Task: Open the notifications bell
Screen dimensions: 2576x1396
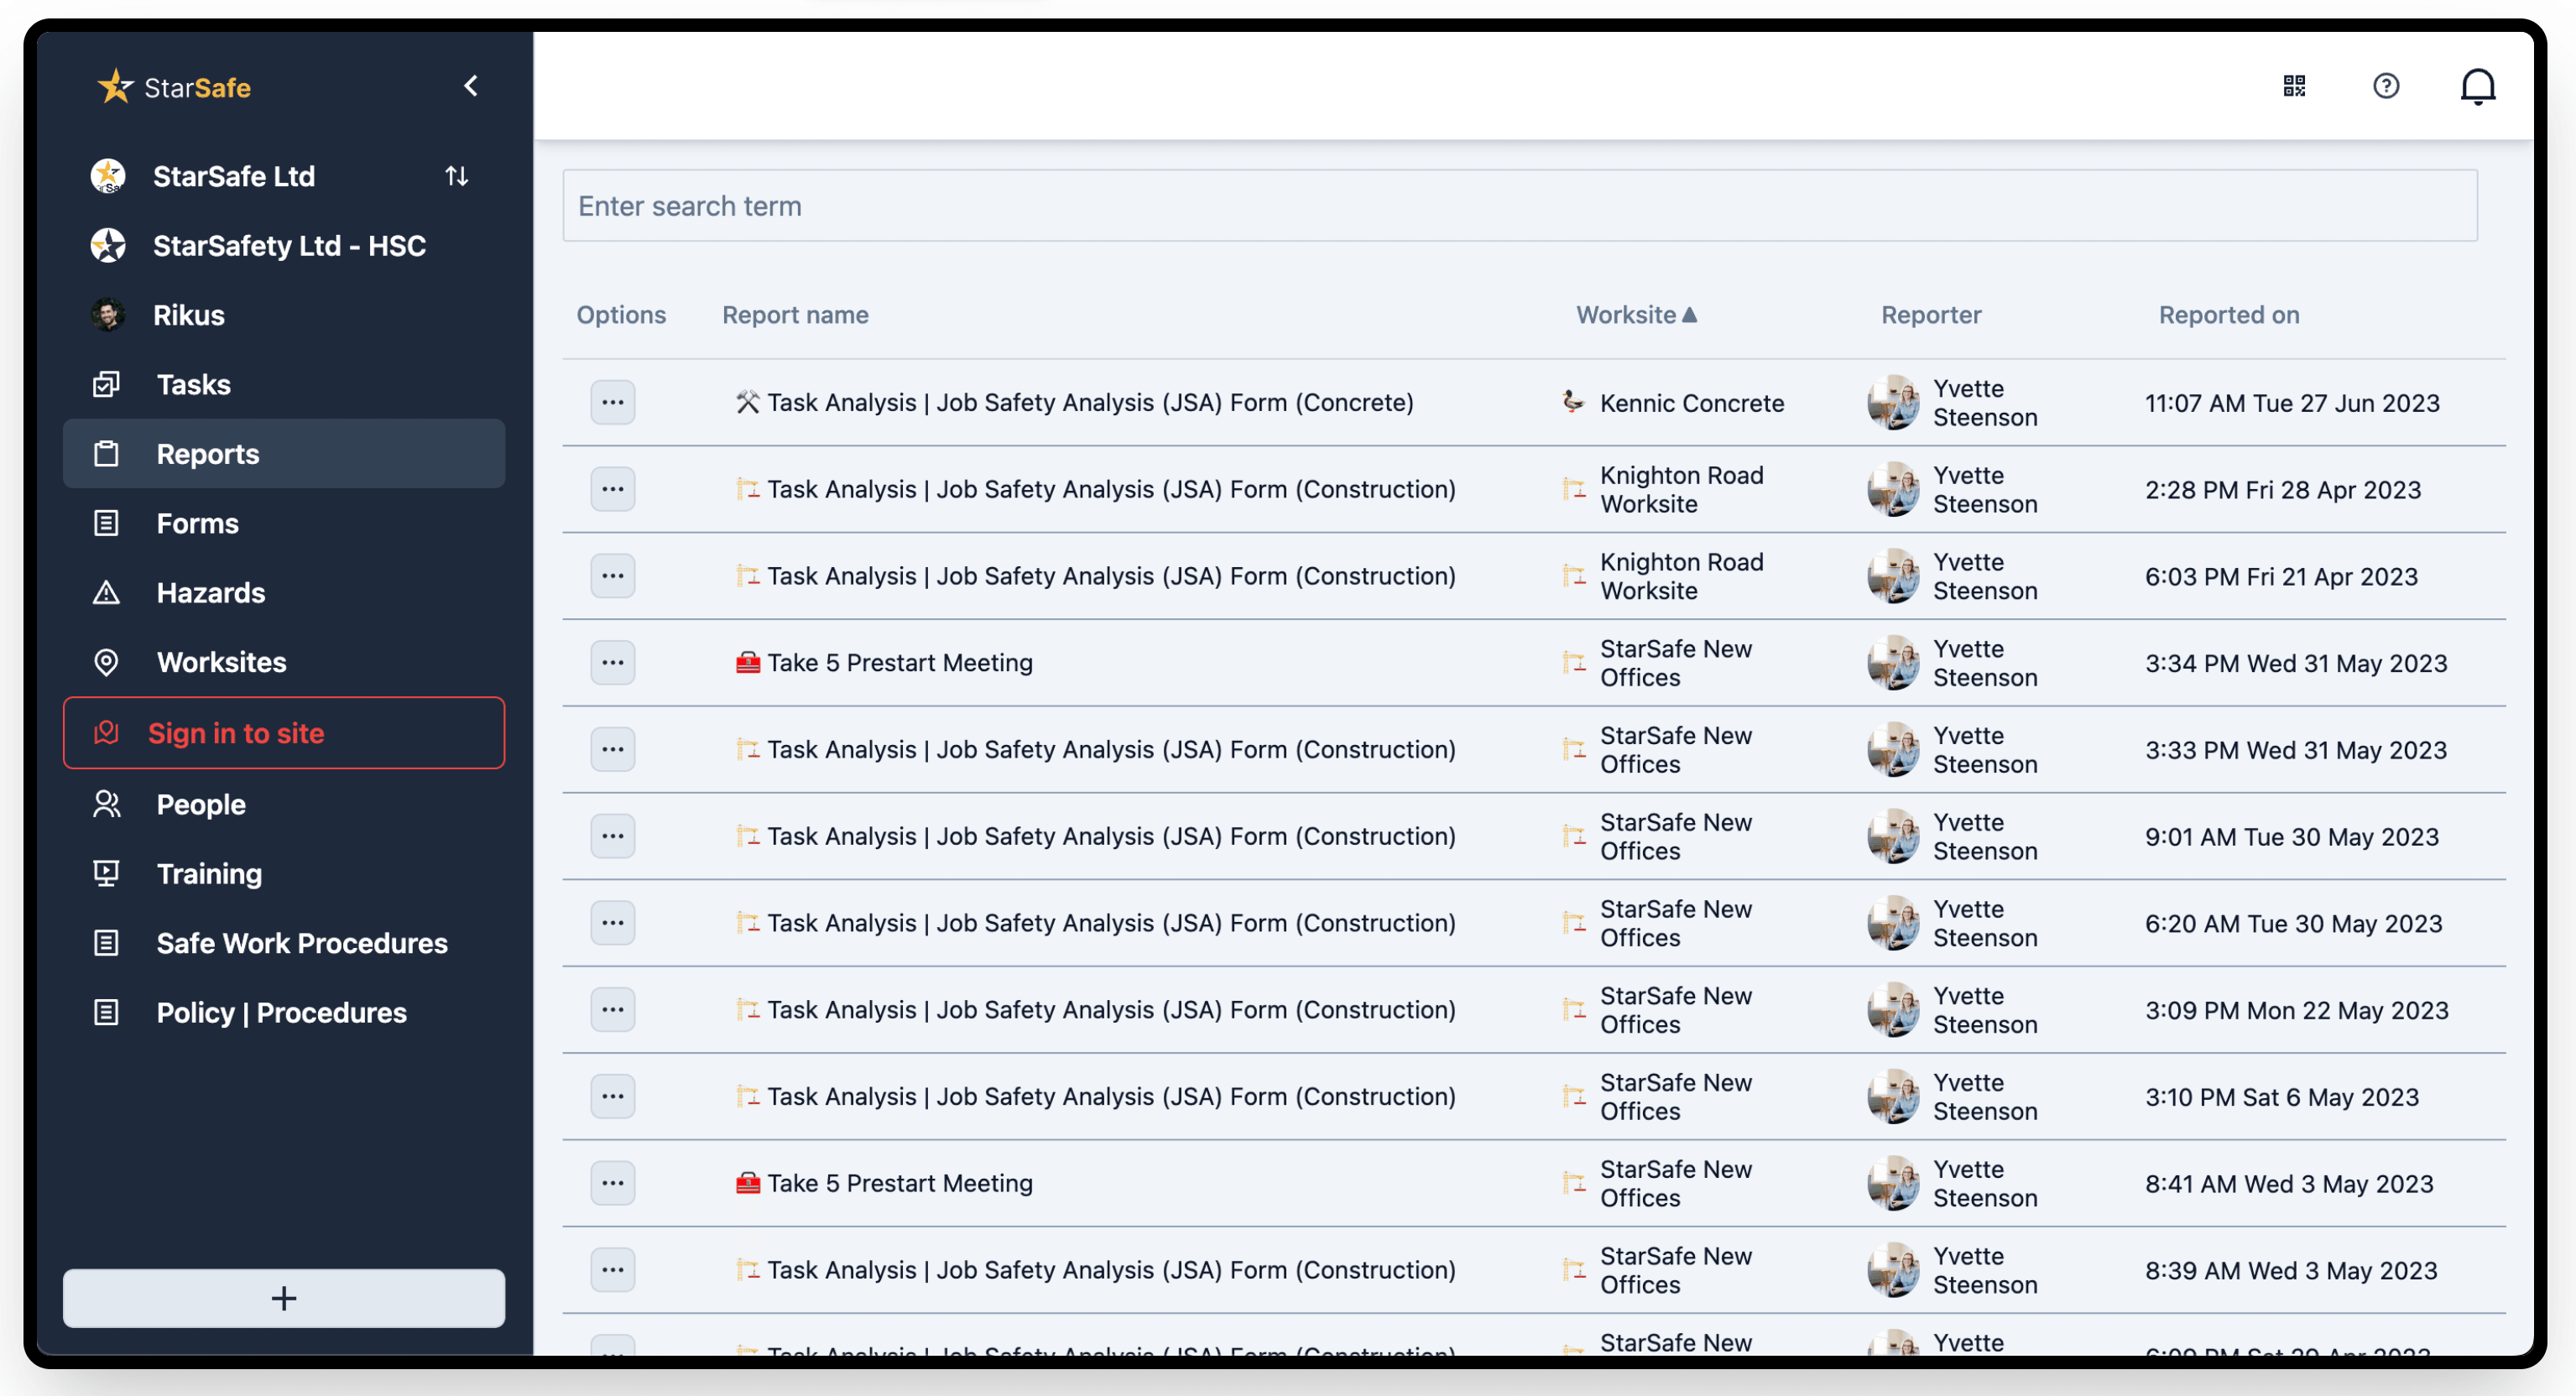Action: [2477, 86]
